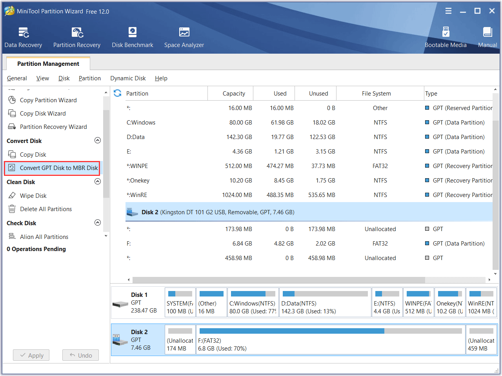This screenshot has width=502, height=376.
Task: Select the C:Windows partition row
Action: 309,122
